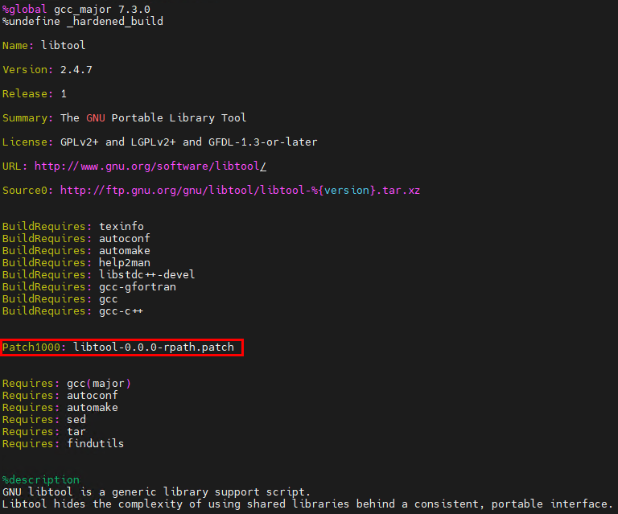Open the Source0 ftp.gnu.org tarball link
Screen dimensions: 618x514
(x=240, y=191)
